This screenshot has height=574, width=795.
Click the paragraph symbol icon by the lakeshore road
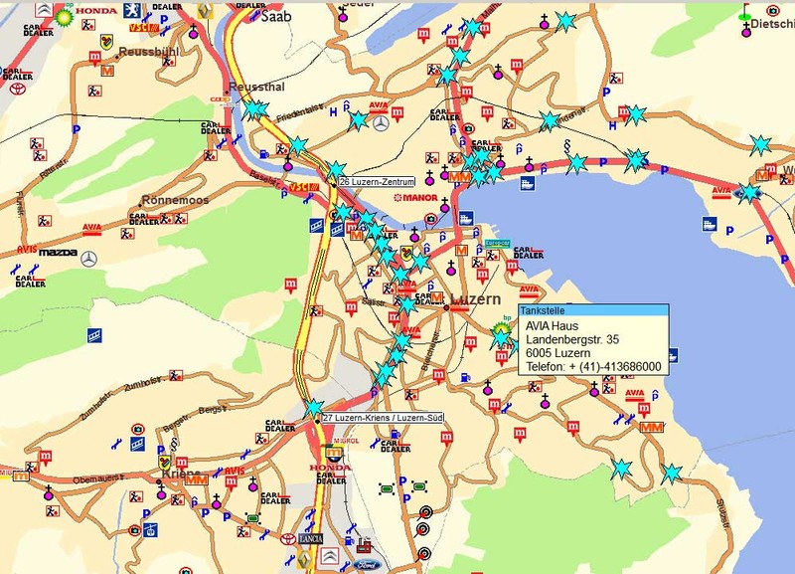(566, 144)
